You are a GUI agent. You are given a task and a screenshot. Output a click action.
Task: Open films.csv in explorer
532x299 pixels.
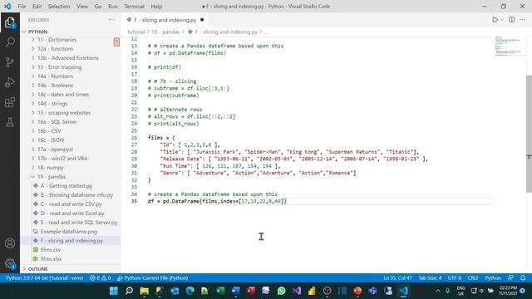pos(71,250)
